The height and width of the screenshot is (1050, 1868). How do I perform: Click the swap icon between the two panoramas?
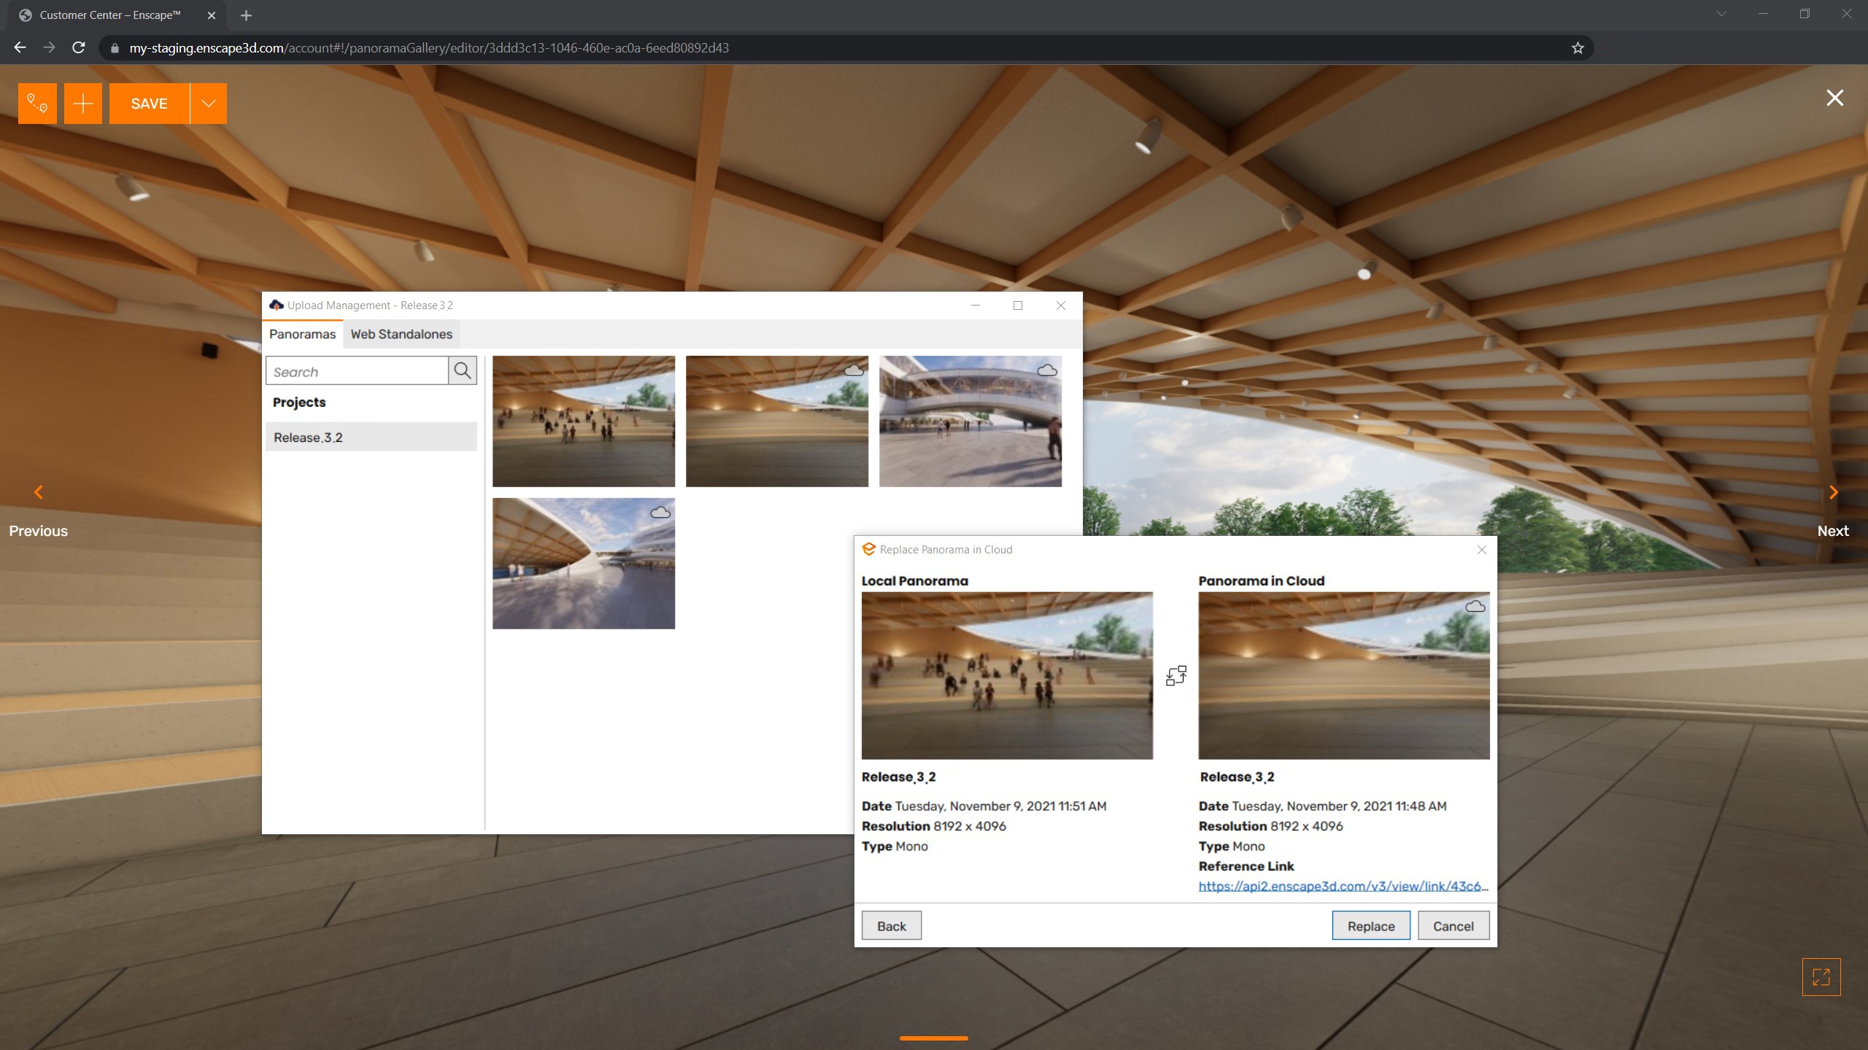(1176, 675)
